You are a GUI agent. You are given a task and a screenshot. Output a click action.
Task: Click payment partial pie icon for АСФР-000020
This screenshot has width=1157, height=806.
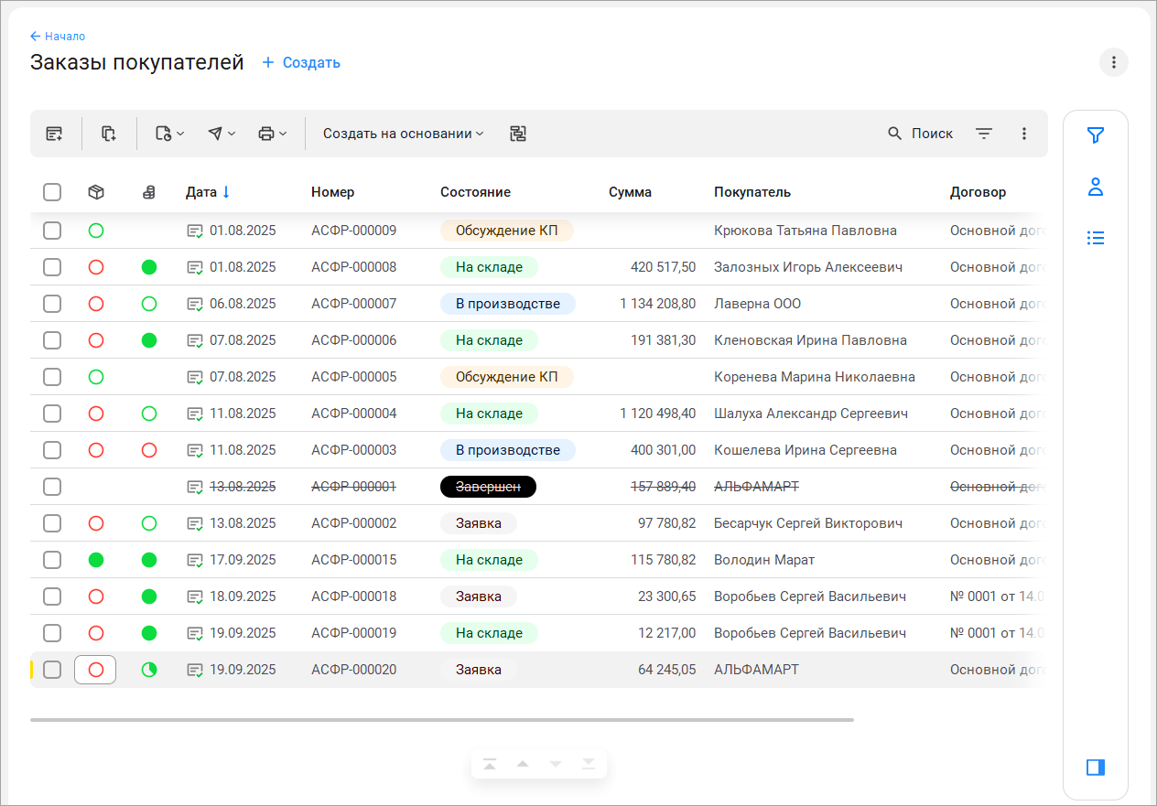coord(149,670)
